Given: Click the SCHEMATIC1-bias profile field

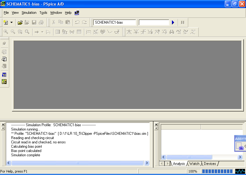Looking at the screenshot, I should tap(115, 22).
